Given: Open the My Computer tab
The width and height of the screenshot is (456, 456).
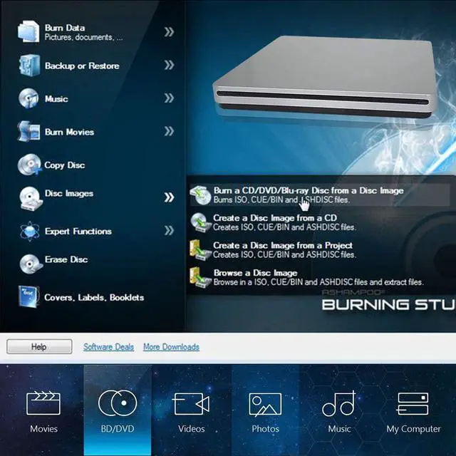Looking at the screenshot, I should tap(413, 410).
